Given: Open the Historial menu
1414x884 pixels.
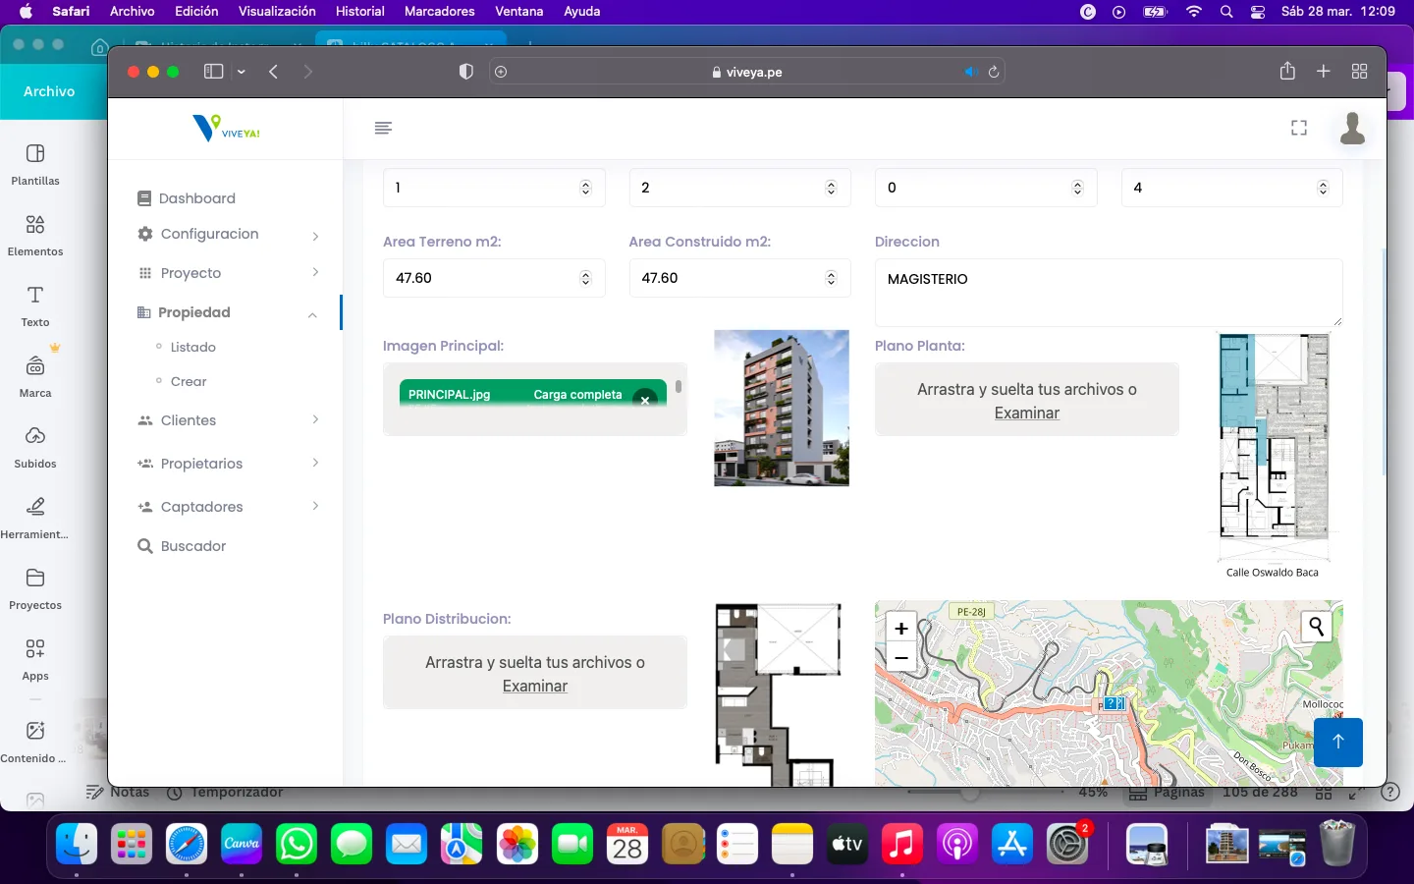Looking at the screenshot, I should [359, 11].
